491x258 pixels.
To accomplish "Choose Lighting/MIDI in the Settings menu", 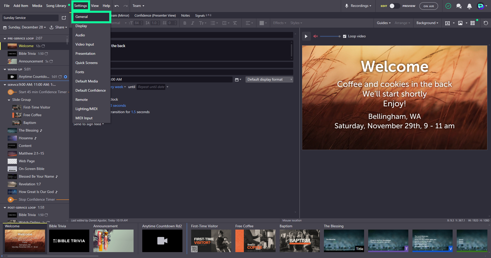I will [x=91, y=109].
